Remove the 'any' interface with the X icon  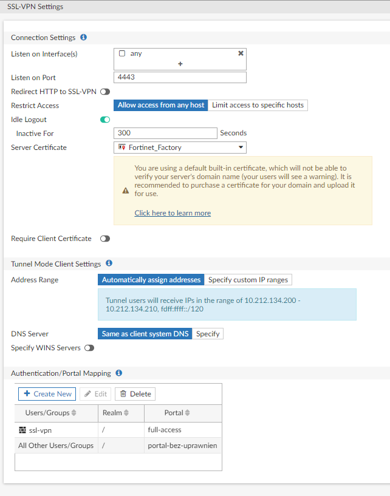241,53
